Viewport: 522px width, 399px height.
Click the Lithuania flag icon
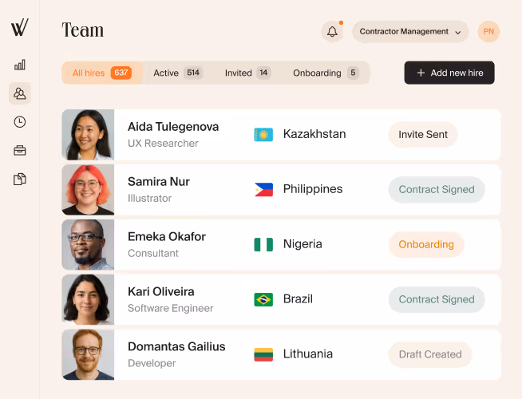pos(263,354)
